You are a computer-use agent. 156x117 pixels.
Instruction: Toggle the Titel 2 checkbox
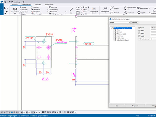[x=139, y=33]
